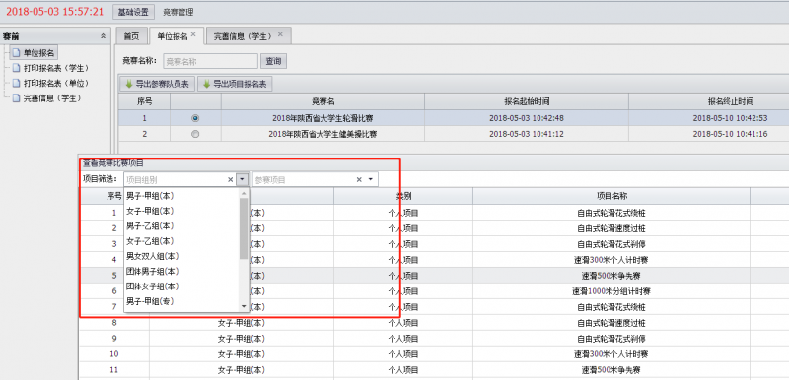Click dropdown list scroll-down arrow

click(244, 306)
